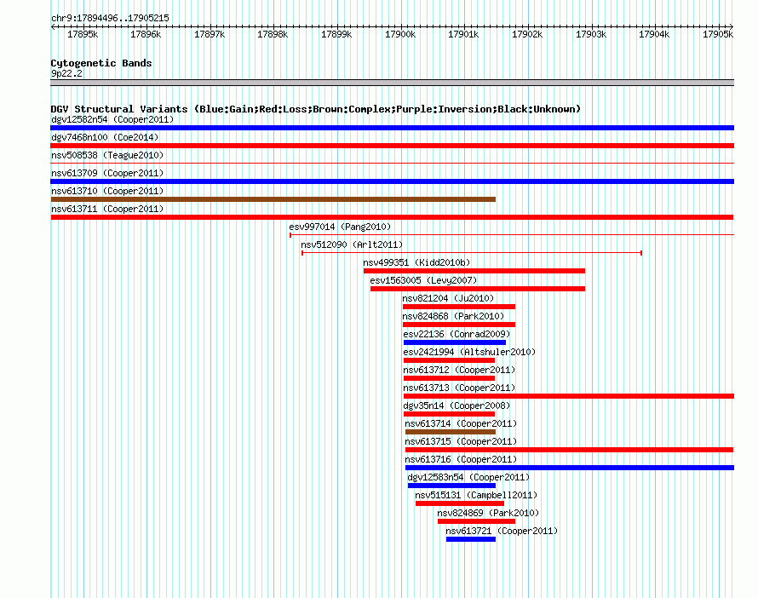Screen dimensions: 758x598
Task: Click the nsv824869 (Park2010) label
Action: coord(488,513)
